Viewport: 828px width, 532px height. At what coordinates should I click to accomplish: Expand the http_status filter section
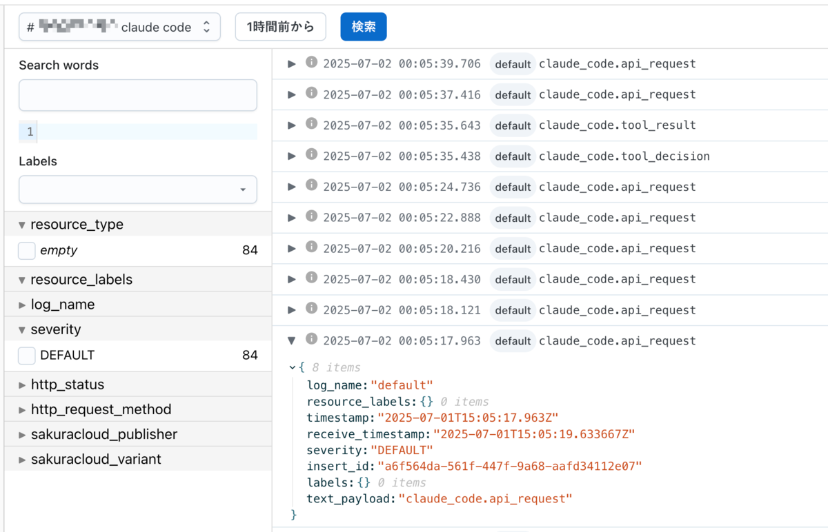coord(22,385)
